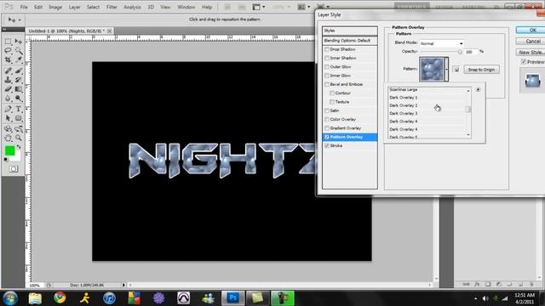The image size is (545, 306).
Task: Select the Eyedropper tool
Action: [x=19, y=60]
